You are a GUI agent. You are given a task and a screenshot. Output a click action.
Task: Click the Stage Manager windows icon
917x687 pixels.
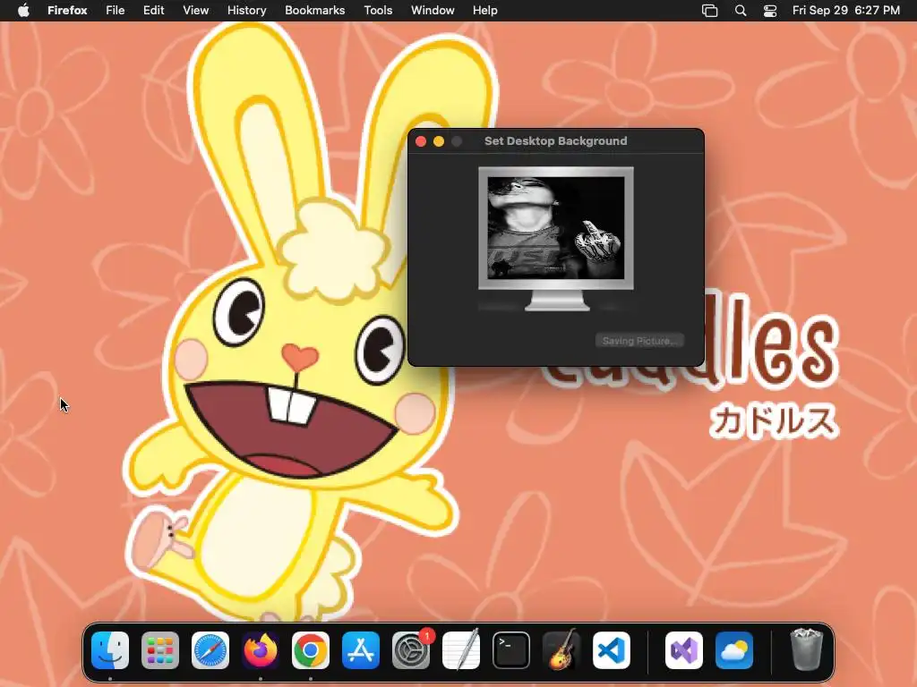click(709, 11)
